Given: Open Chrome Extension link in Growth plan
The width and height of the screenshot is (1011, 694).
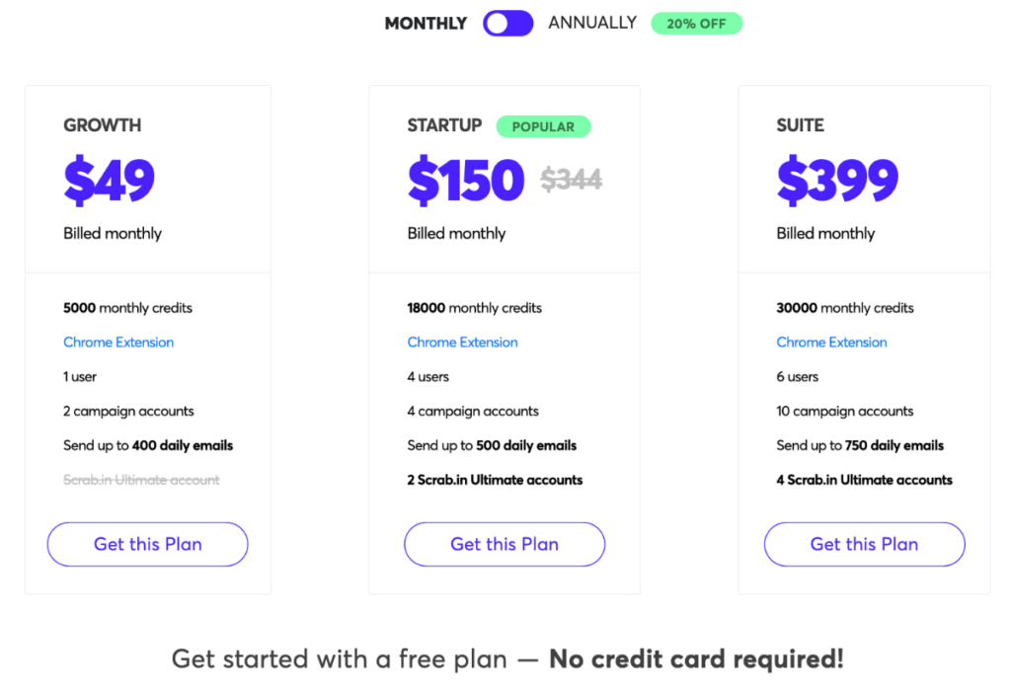Looking at the screenshot, I should [x=118, y=343].
